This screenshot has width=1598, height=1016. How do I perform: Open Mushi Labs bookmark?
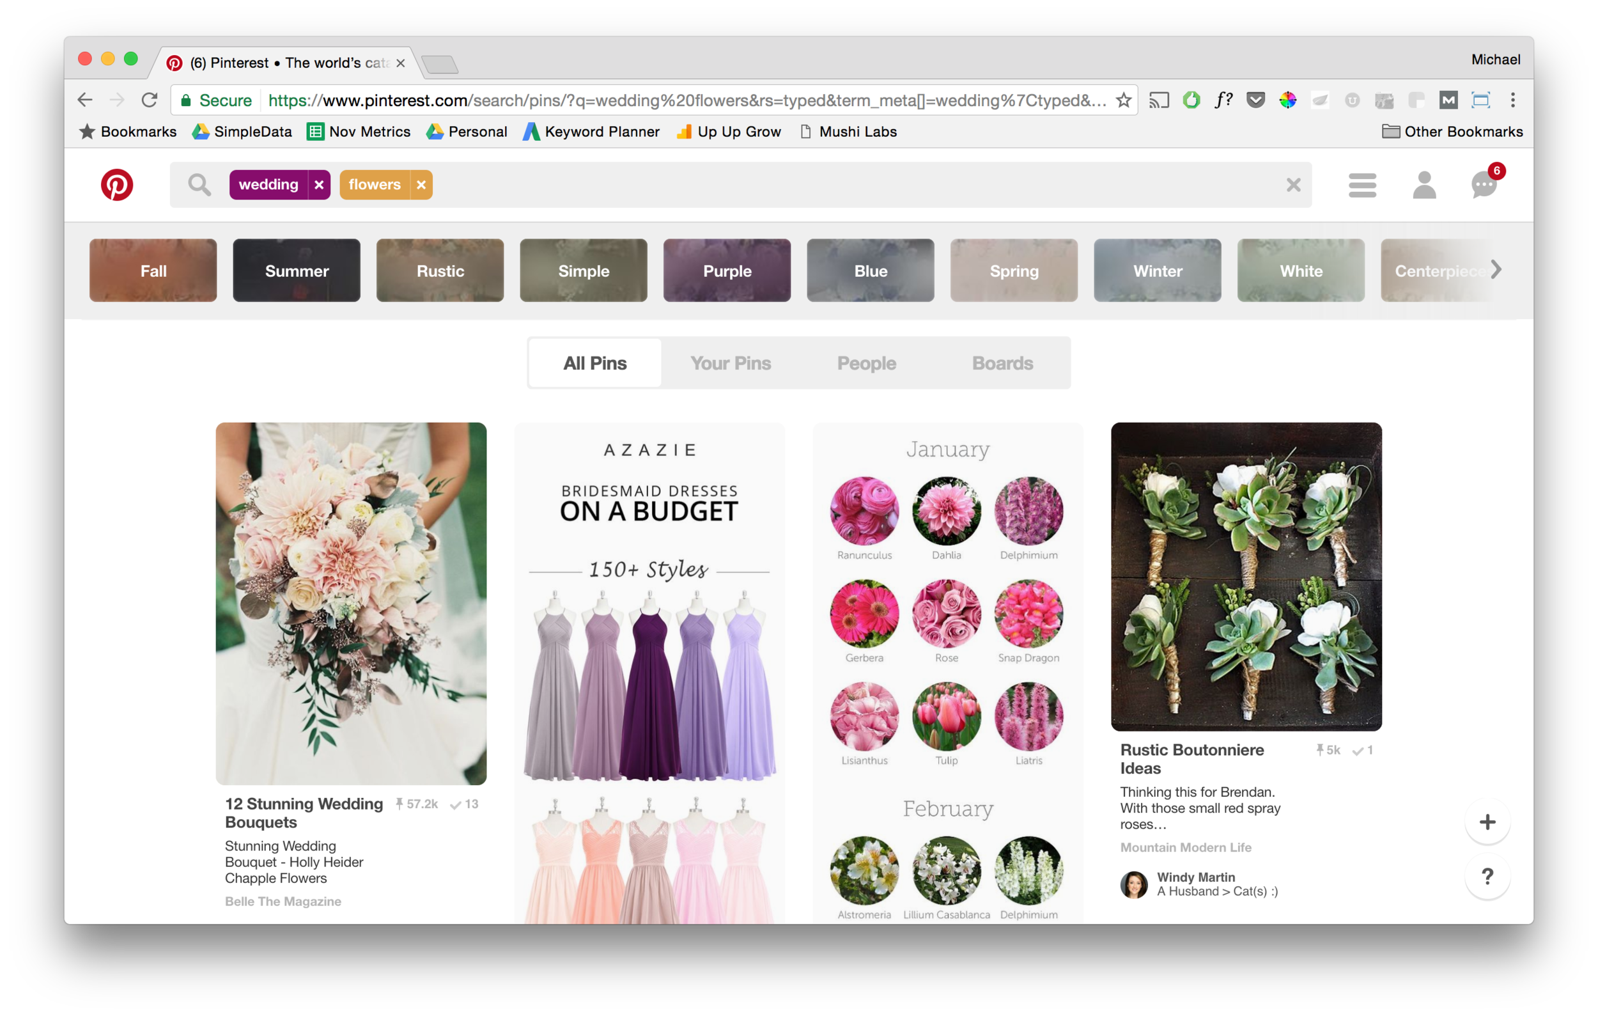coord(848,132)
